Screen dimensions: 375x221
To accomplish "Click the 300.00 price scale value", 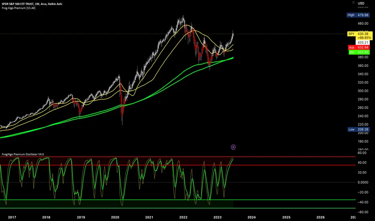I will (363, 90).
